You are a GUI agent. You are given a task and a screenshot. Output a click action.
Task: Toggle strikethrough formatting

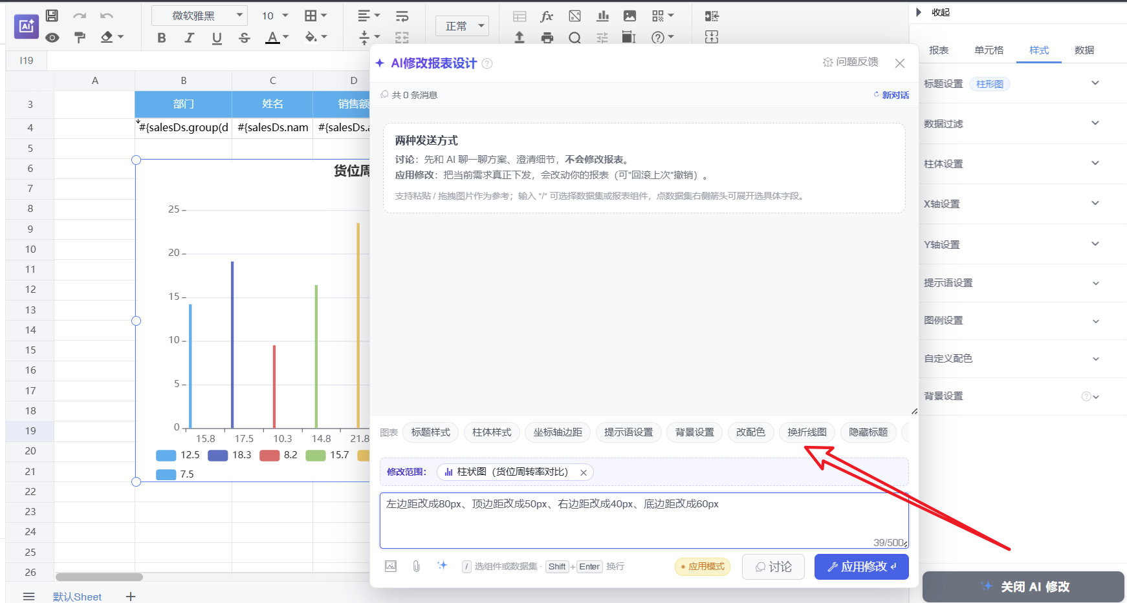pyautogui.click(x=245, y=38)
